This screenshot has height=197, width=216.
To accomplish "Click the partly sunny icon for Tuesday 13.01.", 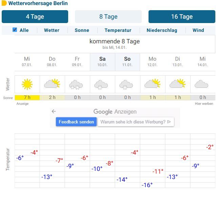I will point(178,83).
